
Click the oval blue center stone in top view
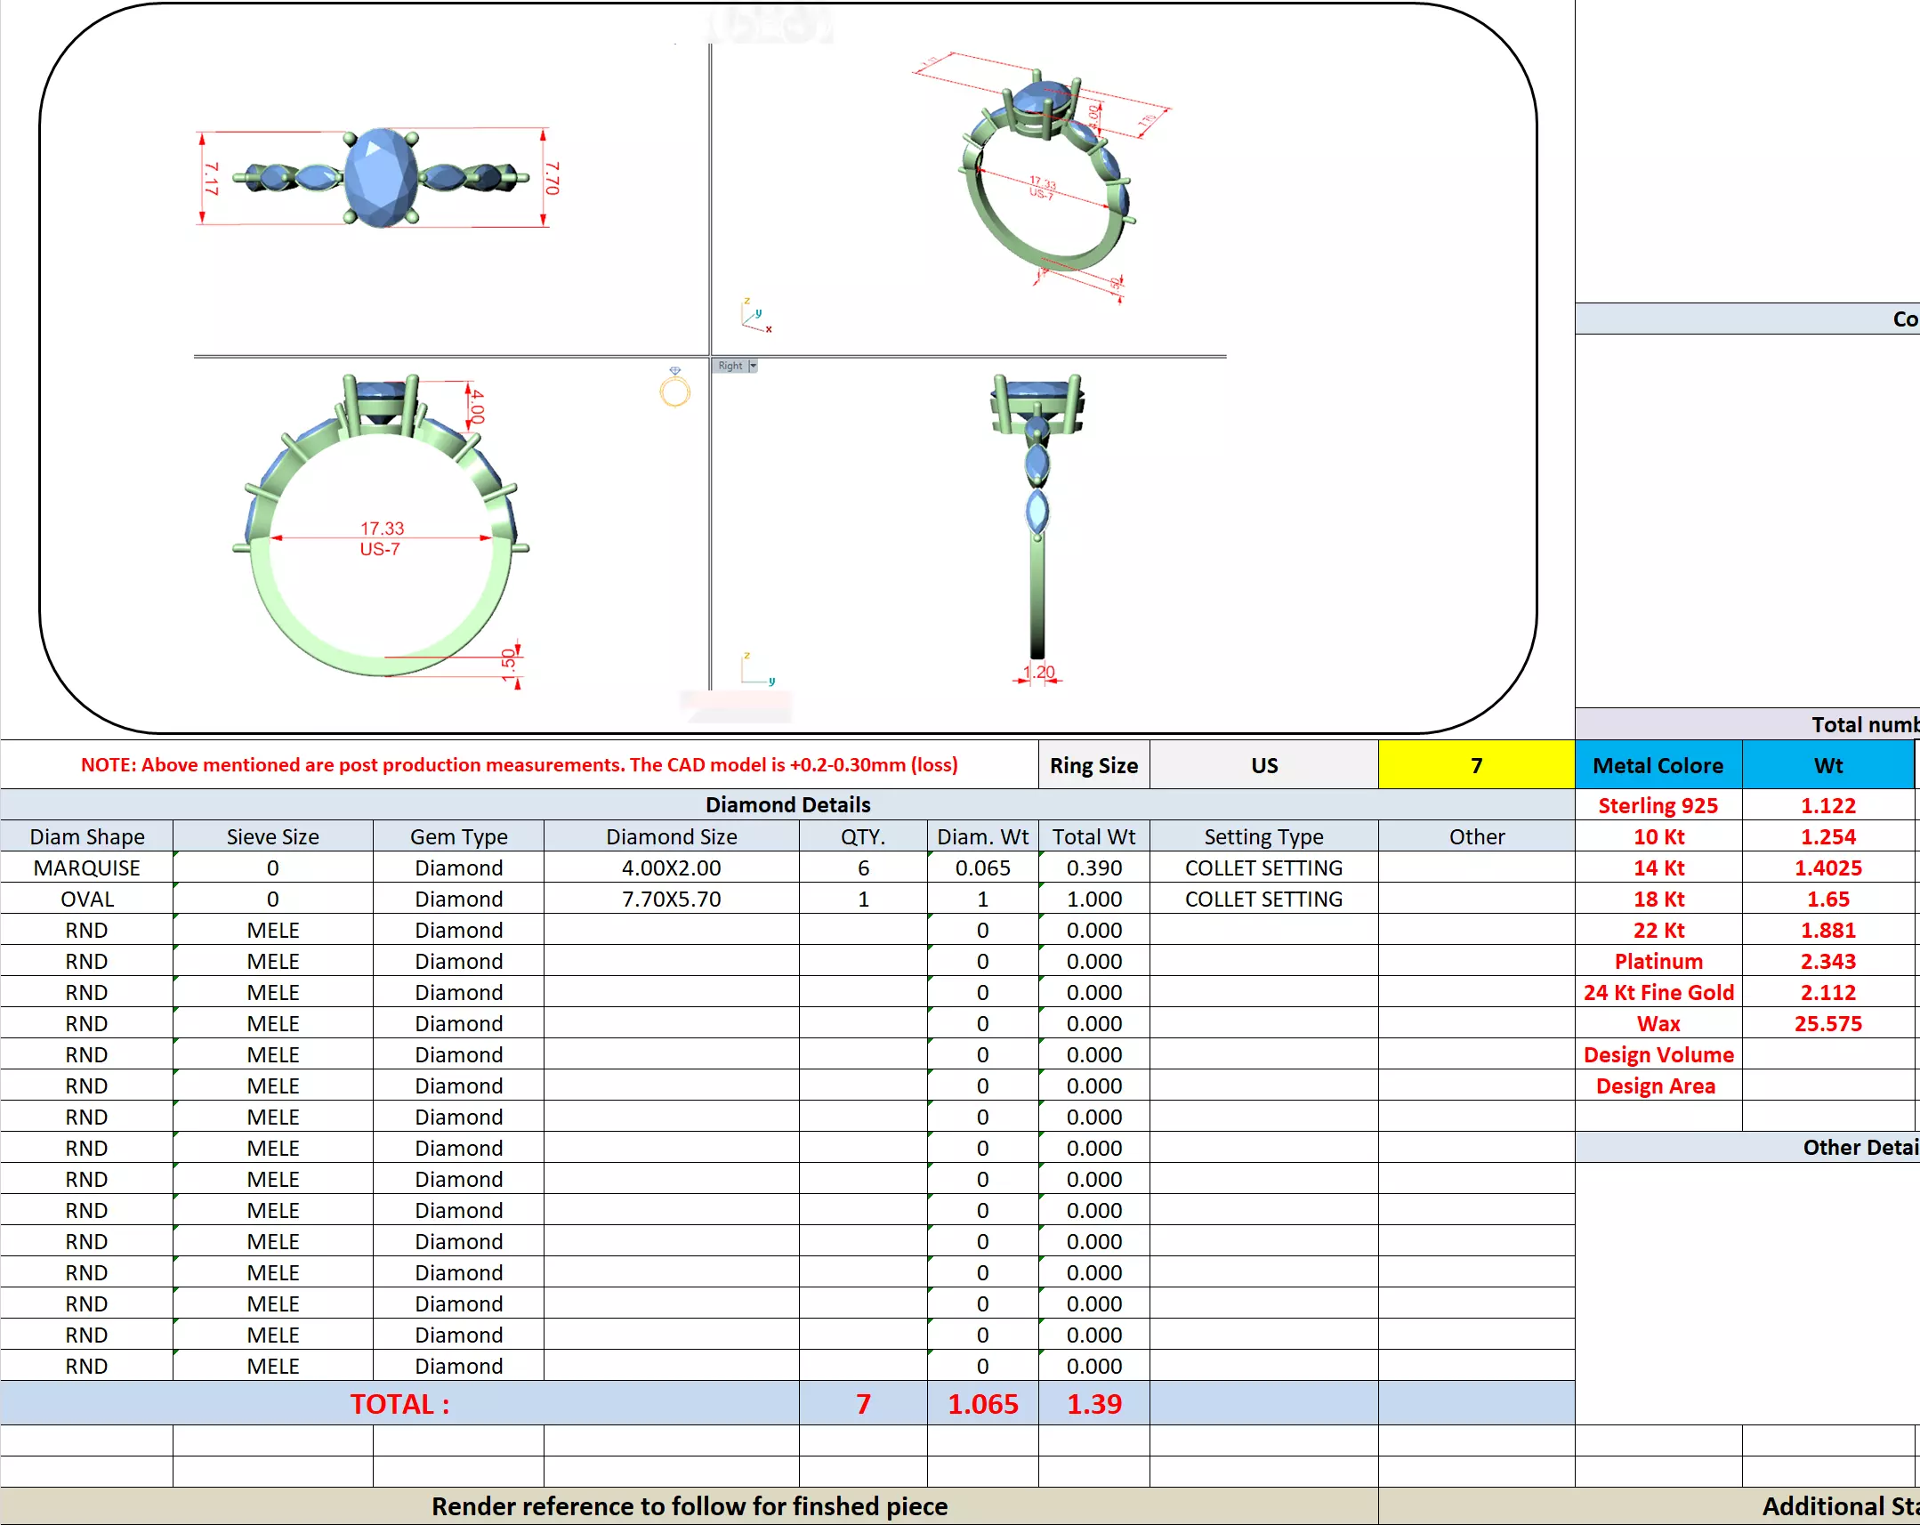(381, 176)
